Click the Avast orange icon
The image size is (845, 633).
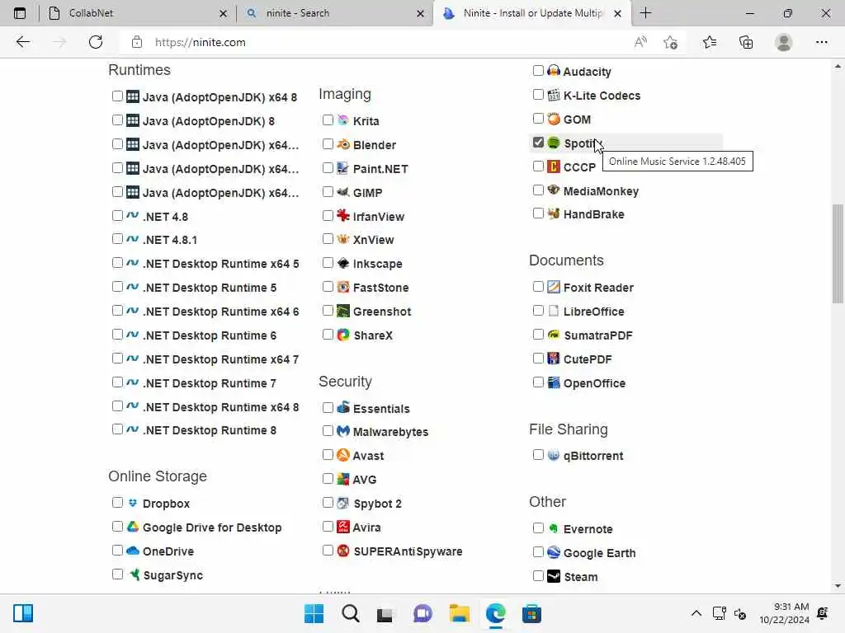[x=342, y=455]
